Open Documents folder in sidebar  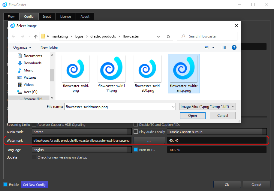[30, 56]
